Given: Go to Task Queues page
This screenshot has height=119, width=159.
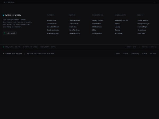Looking at the screenshot, I should coord(74,24).
